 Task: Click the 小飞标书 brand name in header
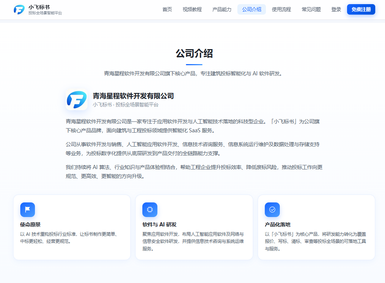39,7
